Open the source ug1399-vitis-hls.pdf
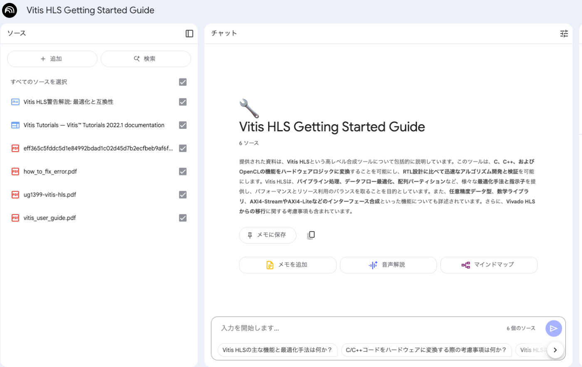 50,195
